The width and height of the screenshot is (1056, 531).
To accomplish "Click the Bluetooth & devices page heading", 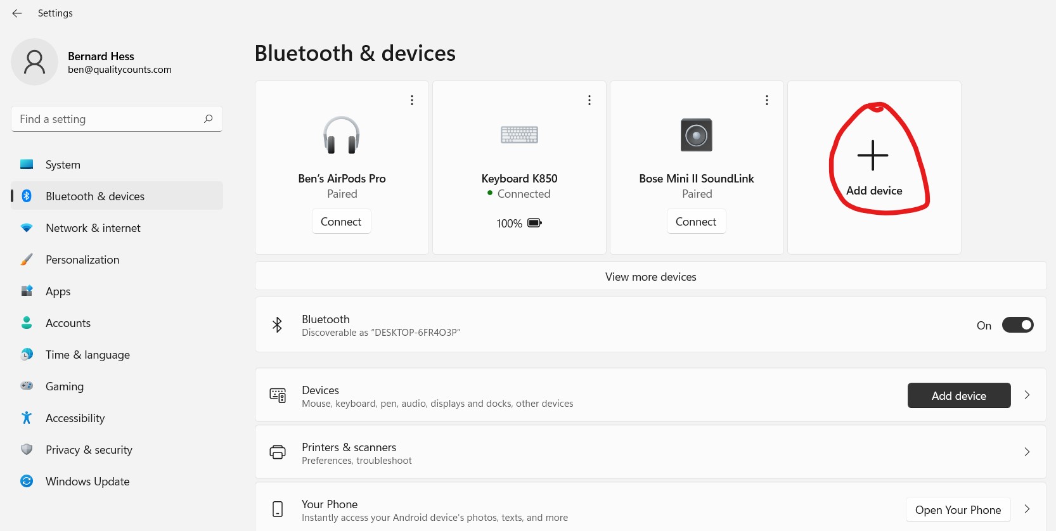I will coord(355,53).
